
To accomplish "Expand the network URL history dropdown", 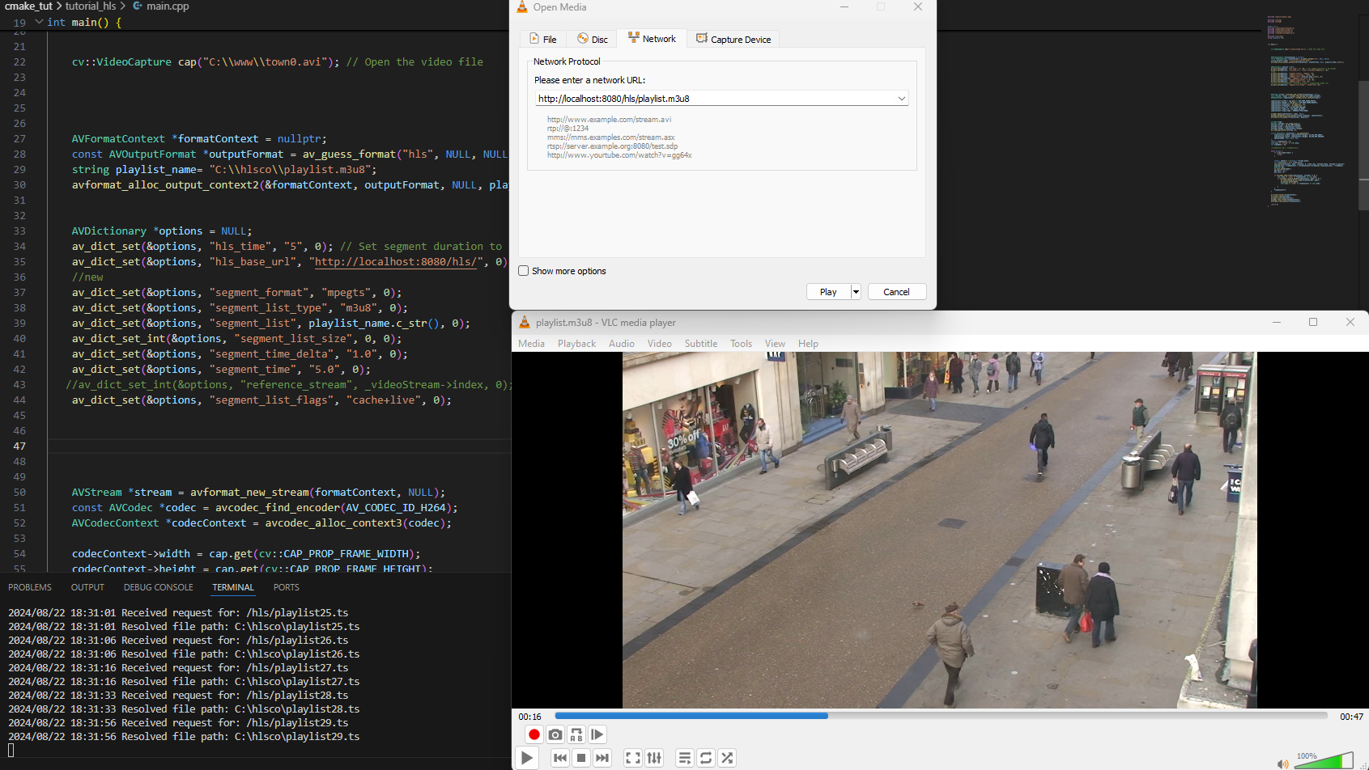I will [901, 99].
